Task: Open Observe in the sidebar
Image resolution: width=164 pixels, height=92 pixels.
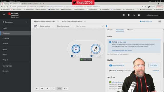Action: (15, 38)
